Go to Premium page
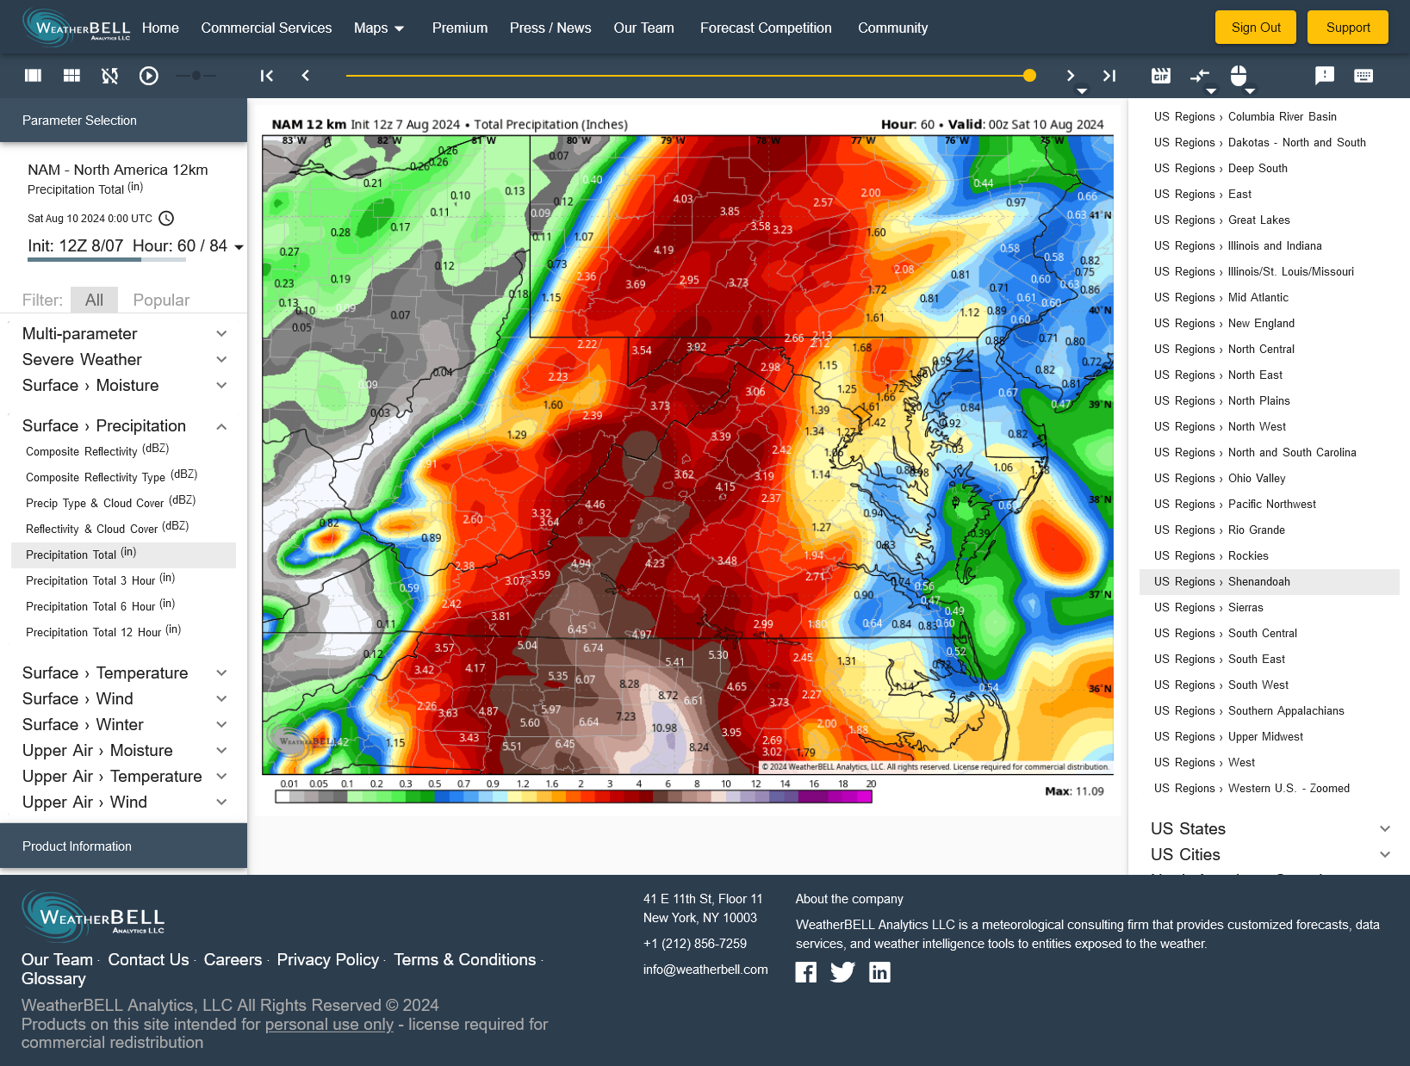This screenshot has width=1410, height=1066. click(x=460, y=28)
